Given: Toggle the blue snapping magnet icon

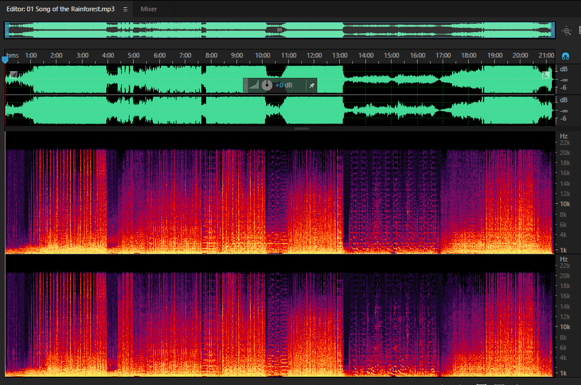Looking at the screenshot, I should [566, 56].
